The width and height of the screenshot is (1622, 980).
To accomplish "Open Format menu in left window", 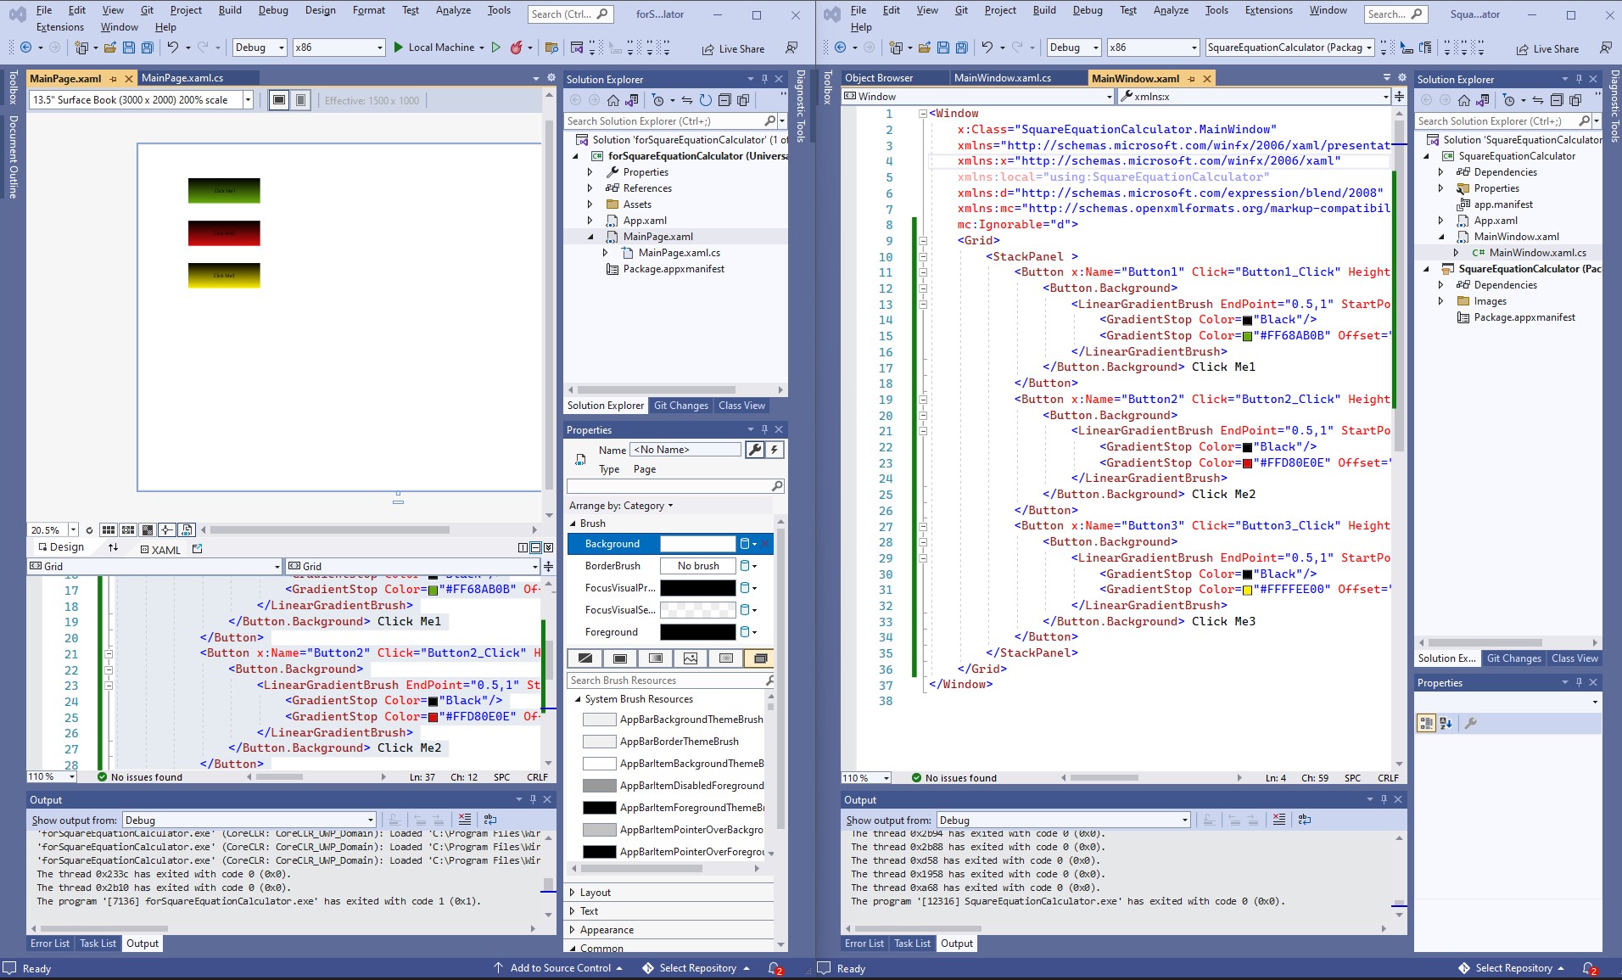I will (369, 10).
